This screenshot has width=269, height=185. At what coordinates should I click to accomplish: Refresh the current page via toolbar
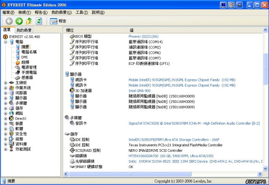pos(39,21)
